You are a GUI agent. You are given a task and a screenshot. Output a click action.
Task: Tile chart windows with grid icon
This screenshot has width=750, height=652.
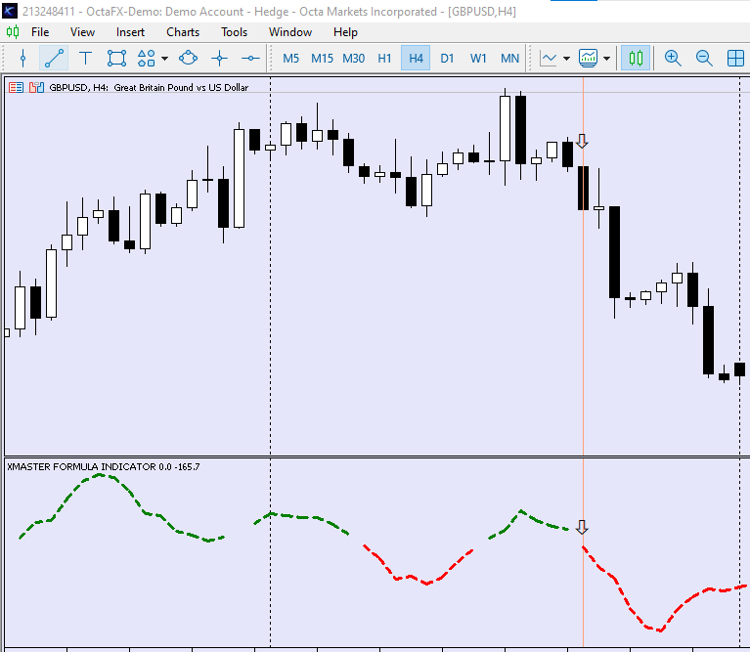(x=735, y=59)
